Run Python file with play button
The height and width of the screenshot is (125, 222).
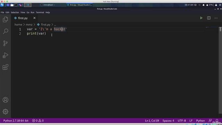tap(201, 18)
